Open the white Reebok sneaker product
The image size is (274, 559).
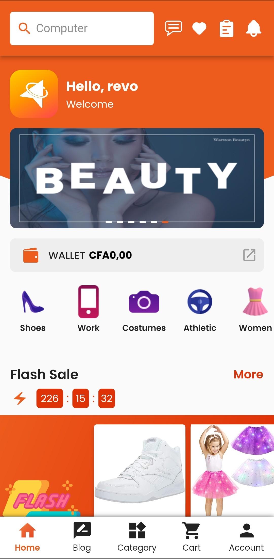tap(140, 470)
